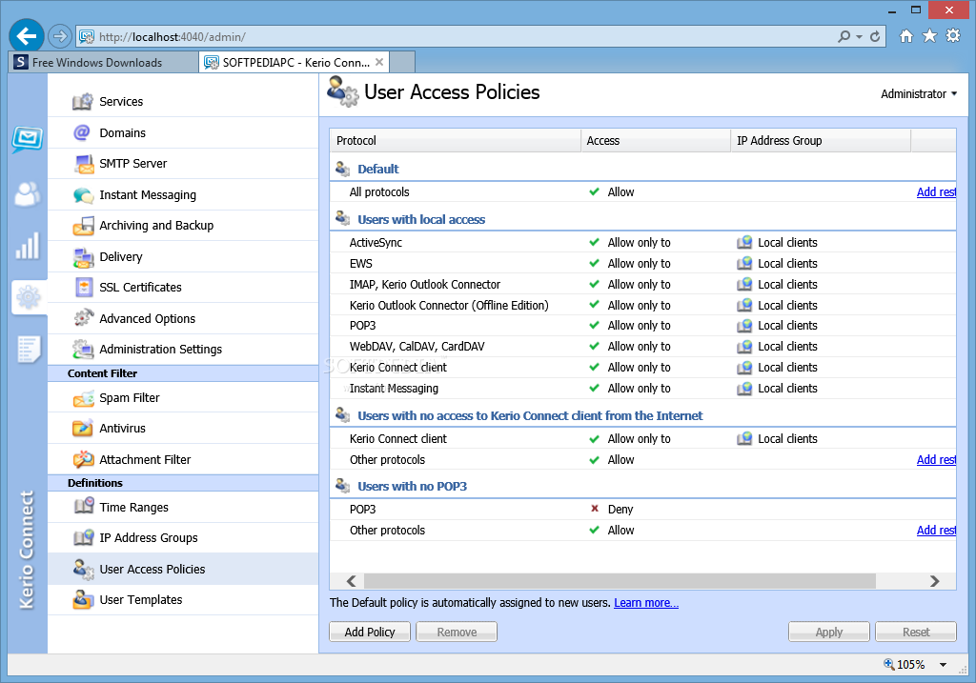Click the browser Forward arrow button
The height and width of the screenshot is (683, 976).
point(60,36)
